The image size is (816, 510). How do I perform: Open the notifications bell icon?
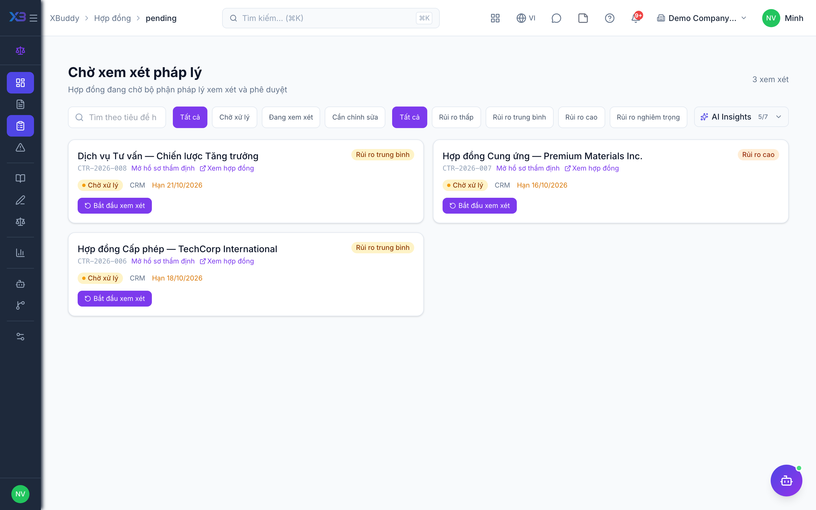tap(636, 18)
